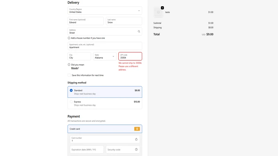Viewport: 278px width, 156px height.
Task: Click the City input field
Action: click(x=79, y=56)
